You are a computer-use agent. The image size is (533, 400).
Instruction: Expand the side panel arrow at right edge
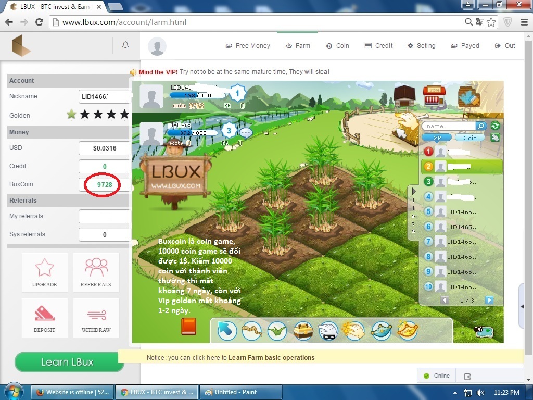pyautogui.click(x=522, y=306)
